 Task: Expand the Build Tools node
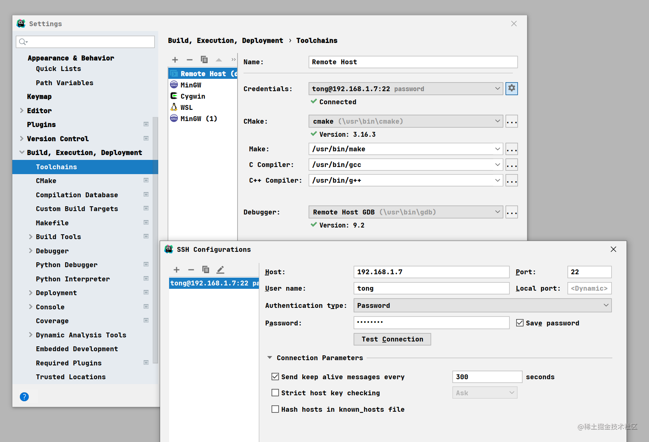pos(31,237)
